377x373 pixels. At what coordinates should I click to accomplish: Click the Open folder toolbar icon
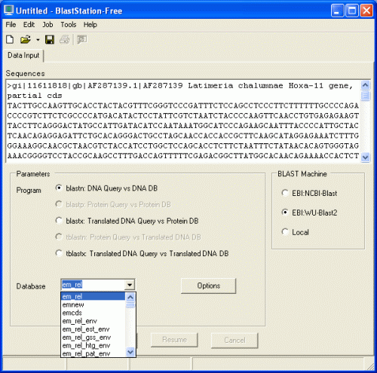pos(26,39)
